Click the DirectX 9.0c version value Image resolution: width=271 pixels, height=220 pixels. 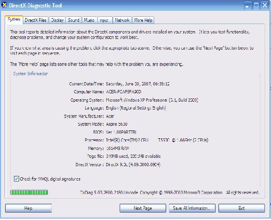point(133,164)
